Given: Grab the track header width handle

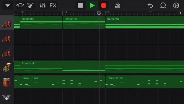Looking at the screenshot, I should click(x=13, y=60).
